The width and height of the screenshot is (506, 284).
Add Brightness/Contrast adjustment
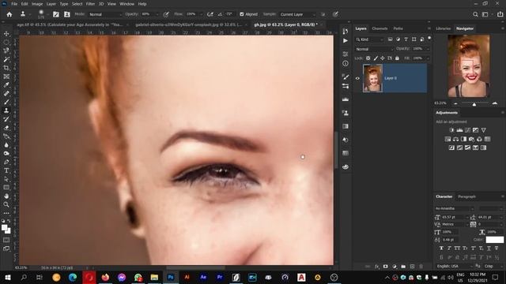(451, 130)
